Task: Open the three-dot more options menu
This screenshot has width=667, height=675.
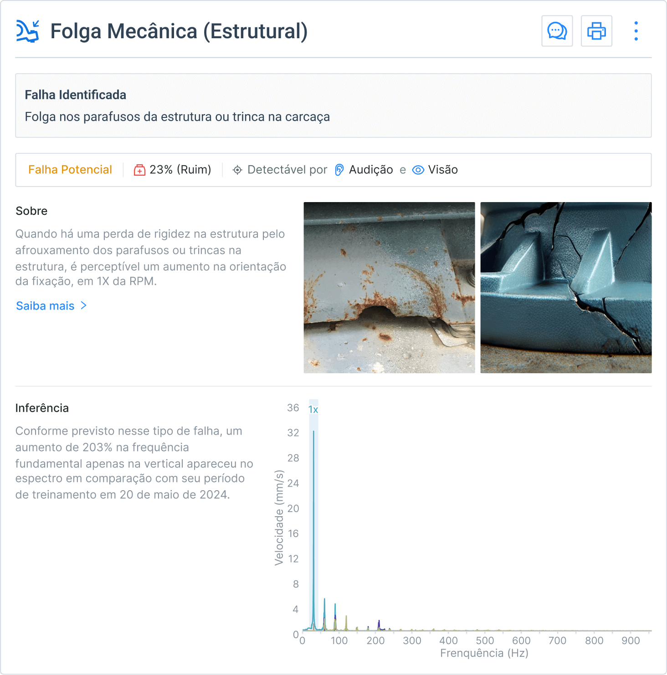Action: tap(636, 31)
